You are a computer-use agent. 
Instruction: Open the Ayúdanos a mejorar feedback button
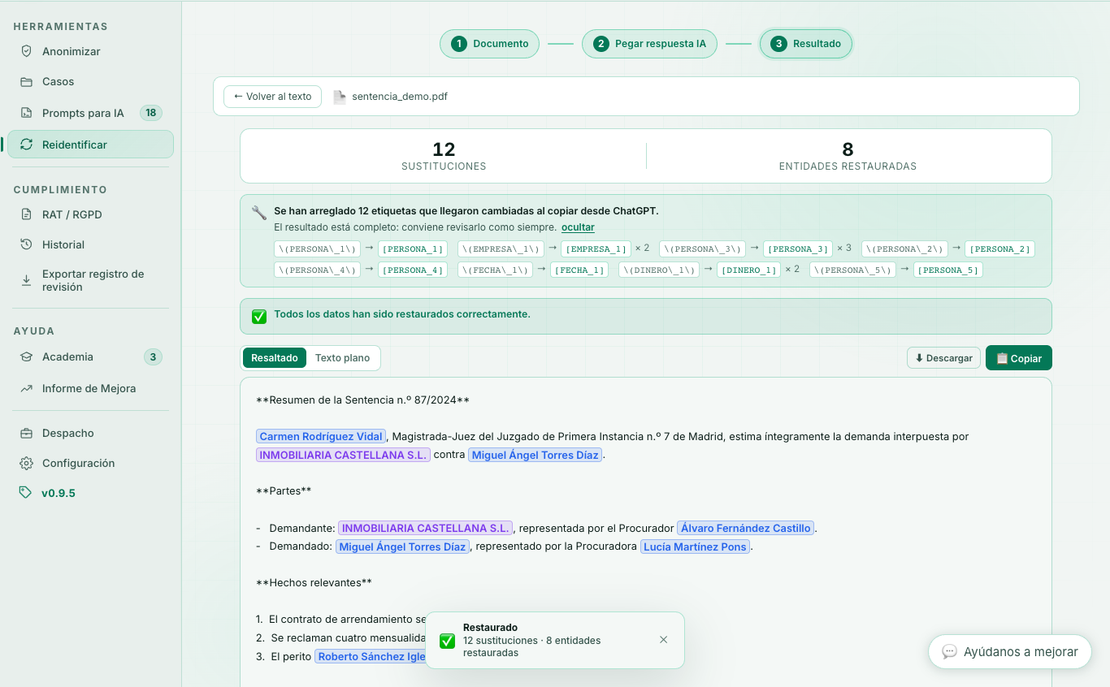click(1010, 652)
